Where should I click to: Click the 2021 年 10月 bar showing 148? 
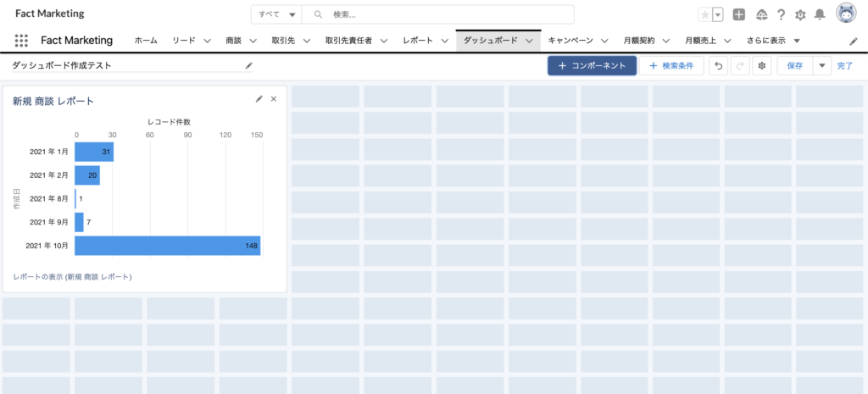(168, 246)
